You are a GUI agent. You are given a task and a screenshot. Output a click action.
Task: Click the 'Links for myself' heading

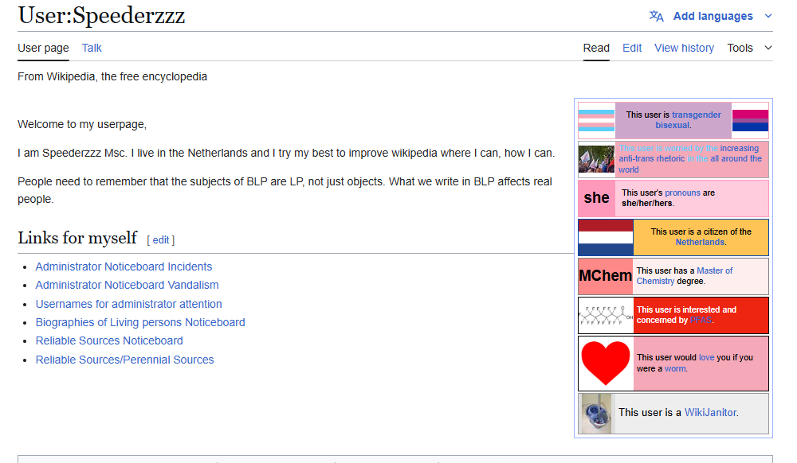(x=77, y=237)
